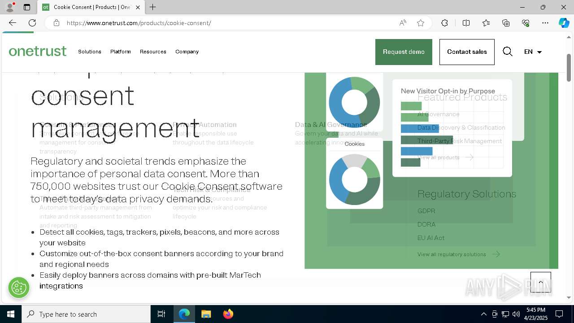Select the Cookie Consent browser tab
The height and width of the screenshot is (323, 574).
91,7
